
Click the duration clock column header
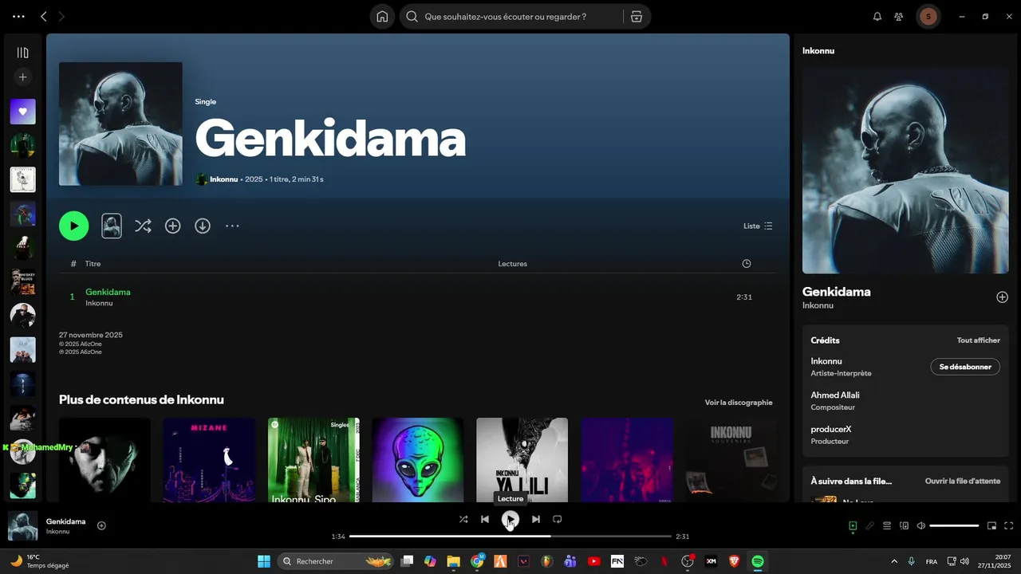click(x=746, y=264)
